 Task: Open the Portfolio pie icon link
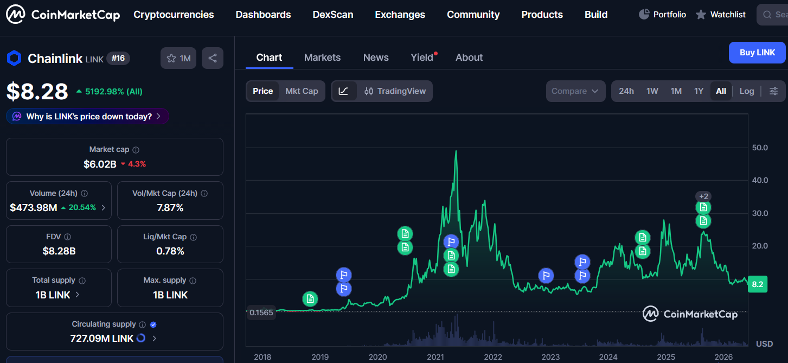tap(662, 15)
